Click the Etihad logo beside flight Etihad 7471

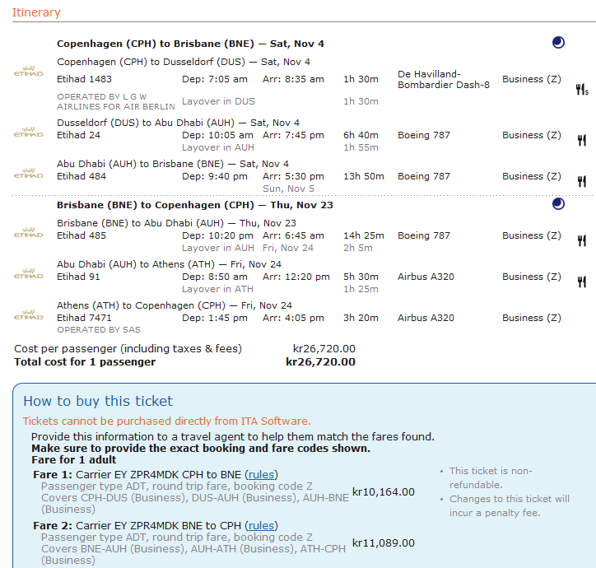click(29, 314)
